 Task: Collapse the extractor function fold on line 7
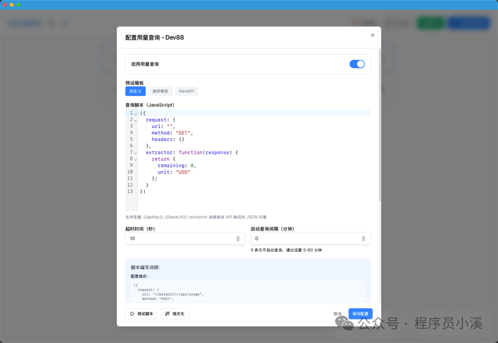click(x=136, y=152)
